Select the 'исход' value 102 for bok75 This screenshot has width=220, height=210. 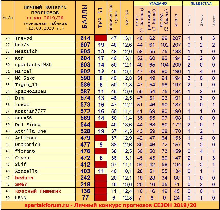click(x=164, y=45)
